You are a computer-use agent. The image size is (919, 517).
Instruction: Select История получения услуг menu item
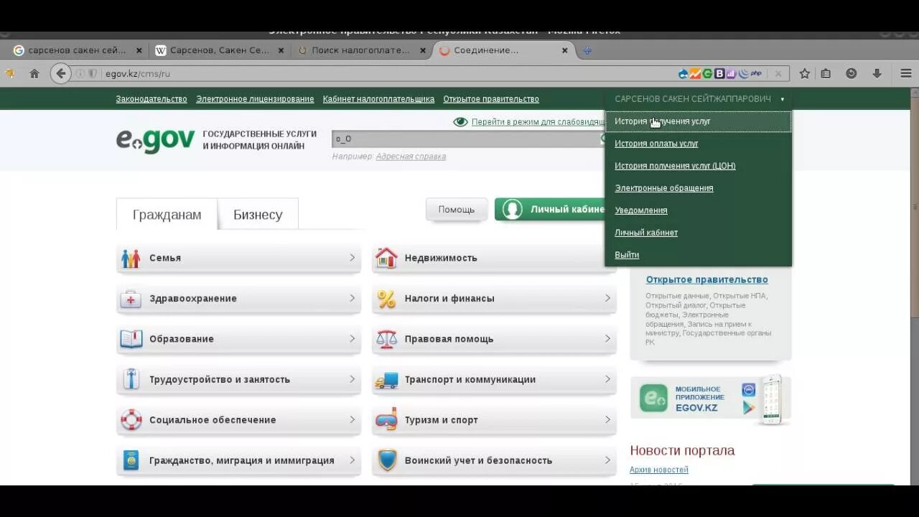point(698,121)
